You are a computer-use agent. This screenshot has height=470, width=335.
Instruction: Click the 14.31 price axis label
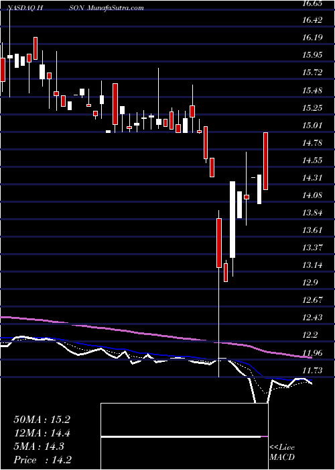pyautogui.click(x=313, y=178)
